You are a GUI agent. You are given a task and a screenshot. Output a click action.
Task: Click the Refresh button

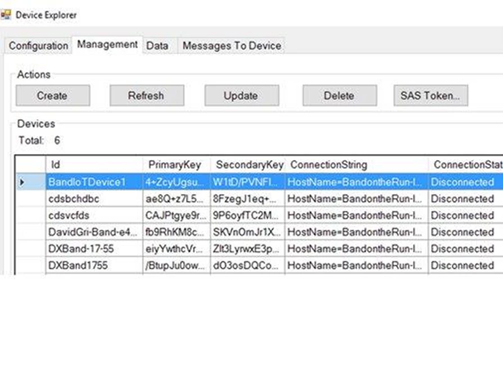tap(146, 96)
